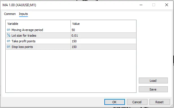Click the fraction icon beside Lot size for trades
174x108 pixels.
[x=8, y=36]
